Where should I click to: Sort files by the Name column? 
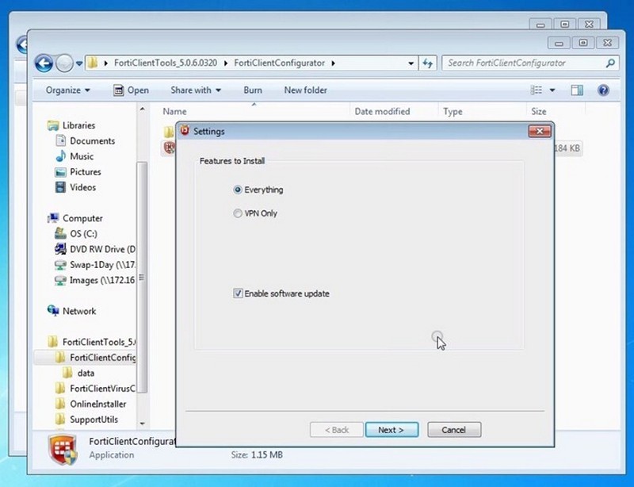click(174, 112)
